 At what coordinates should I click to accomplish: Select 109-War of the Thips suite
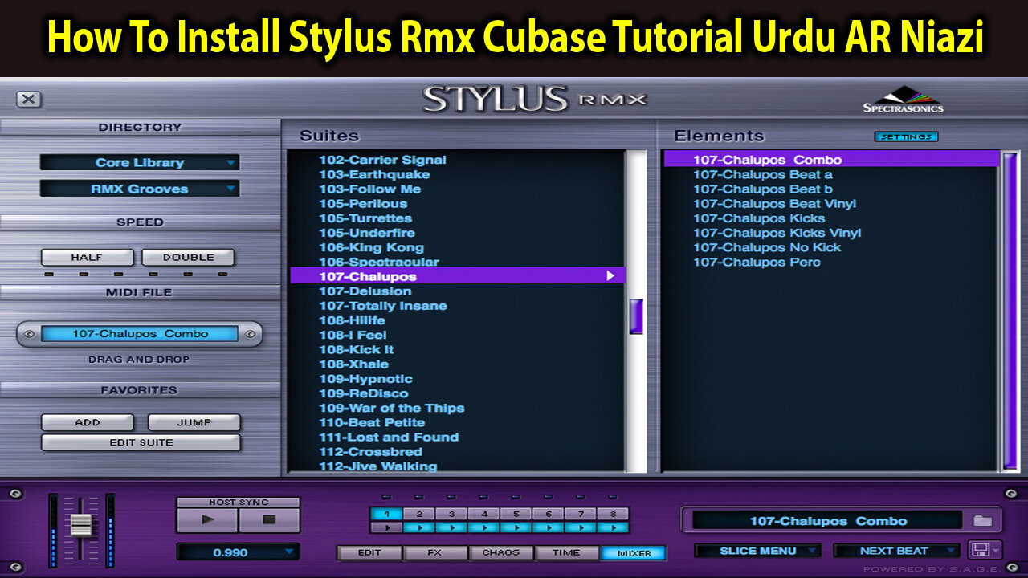tap(392, 408)
